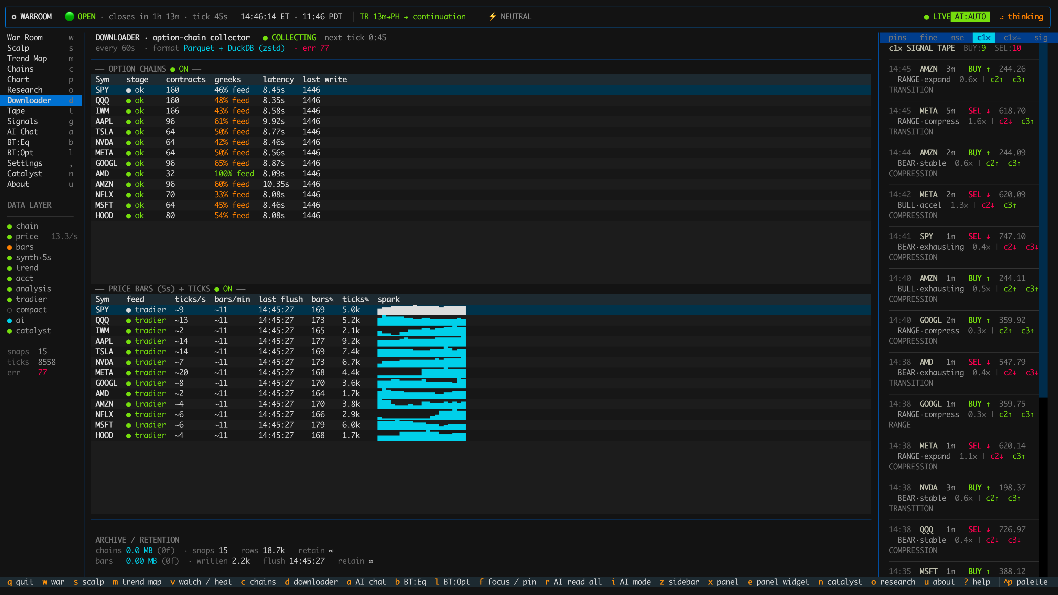Click the lightning bolt NEUTRAL icon

pyautogui.click(x=492, y=17)
